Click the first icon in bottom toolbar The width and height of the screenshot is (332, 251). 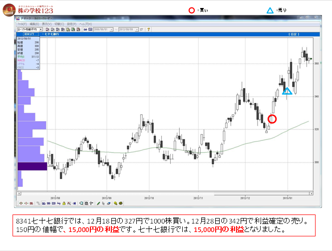coord(21,203)
